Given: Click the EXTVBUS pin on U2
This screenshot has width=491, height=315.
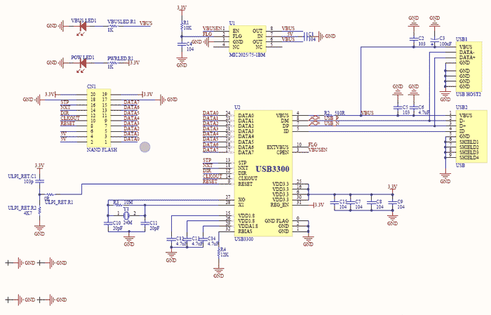Looking at the screenshot, I should (x=278, y=147).
